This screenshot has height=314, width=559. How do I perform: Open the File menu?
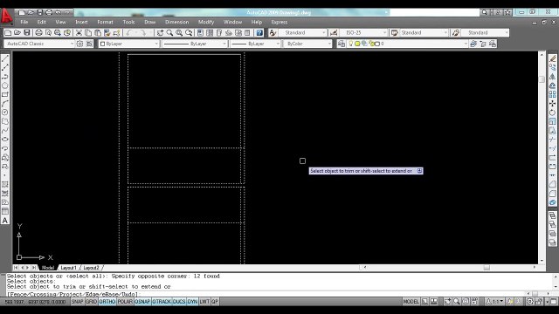point(24,22)
